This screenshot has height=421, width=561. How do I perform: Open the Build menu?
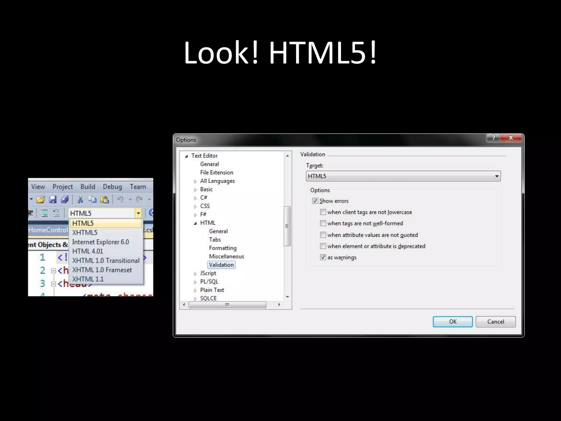pyautogui.click(x=88, y=187)
